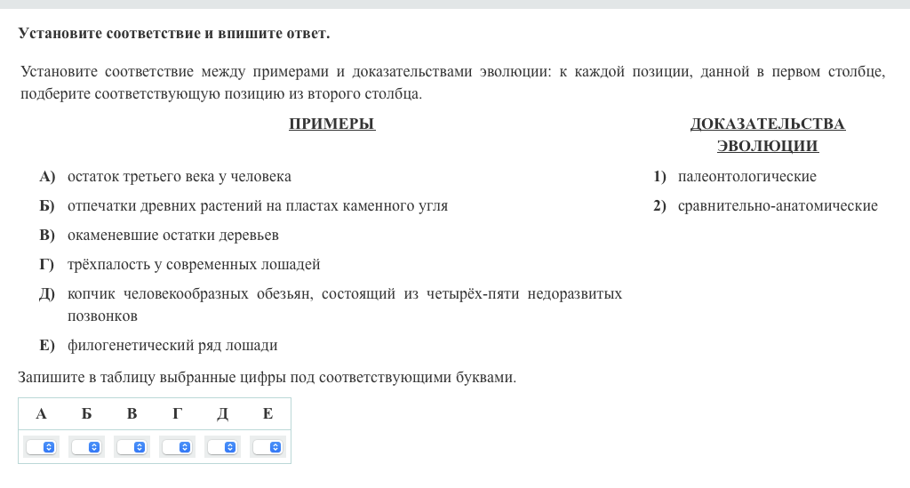
Task: Expand the answer dropdown under column Д
Action: pyautogui.click(x=222, y=447)
